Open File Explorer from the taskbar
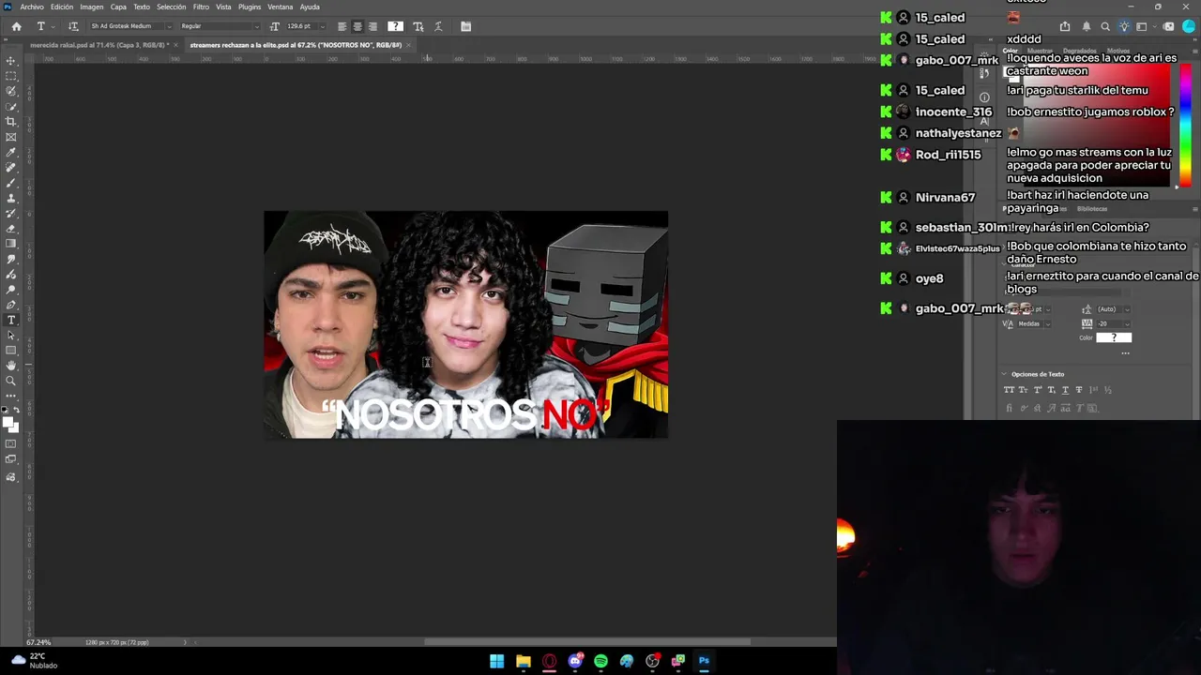This screenshot has width=1201, height=675. (x=523, y=661)
